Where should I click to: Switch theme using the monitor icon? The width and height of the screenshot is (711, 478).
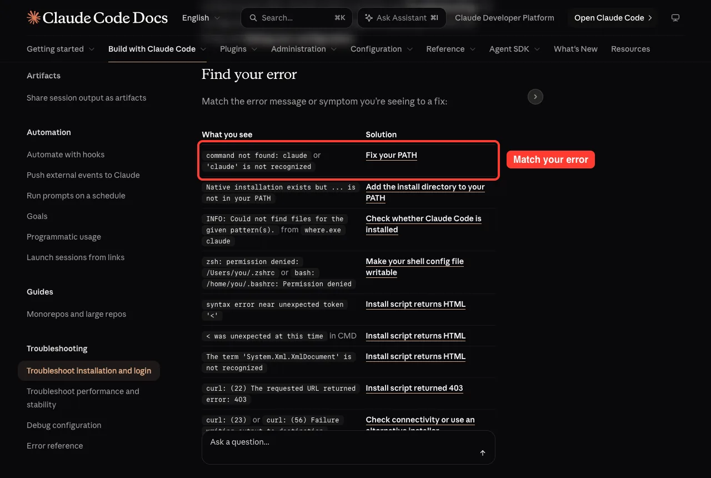click(x=675, y=18)
